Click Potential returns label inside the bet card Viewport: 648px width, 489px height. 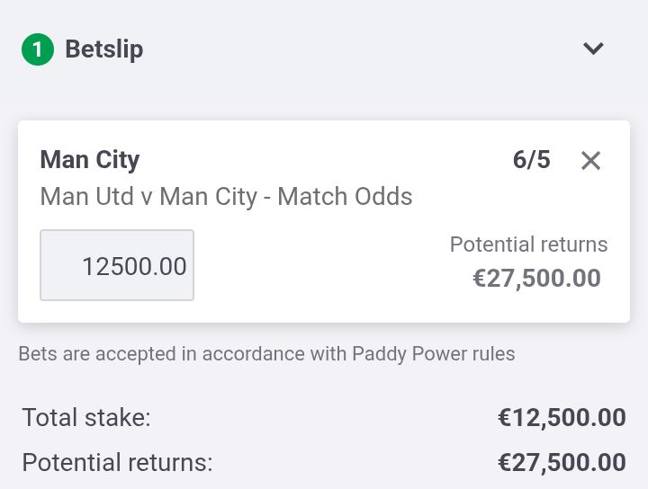coord(528,244)
